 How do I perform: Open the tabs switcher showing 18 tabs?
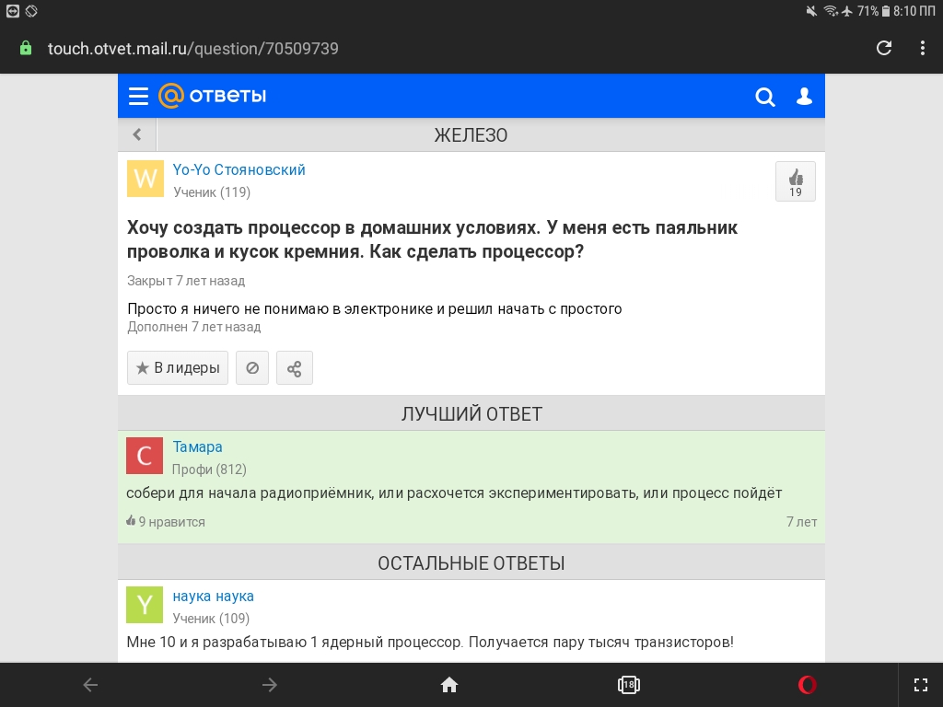[x=629, y=684]
